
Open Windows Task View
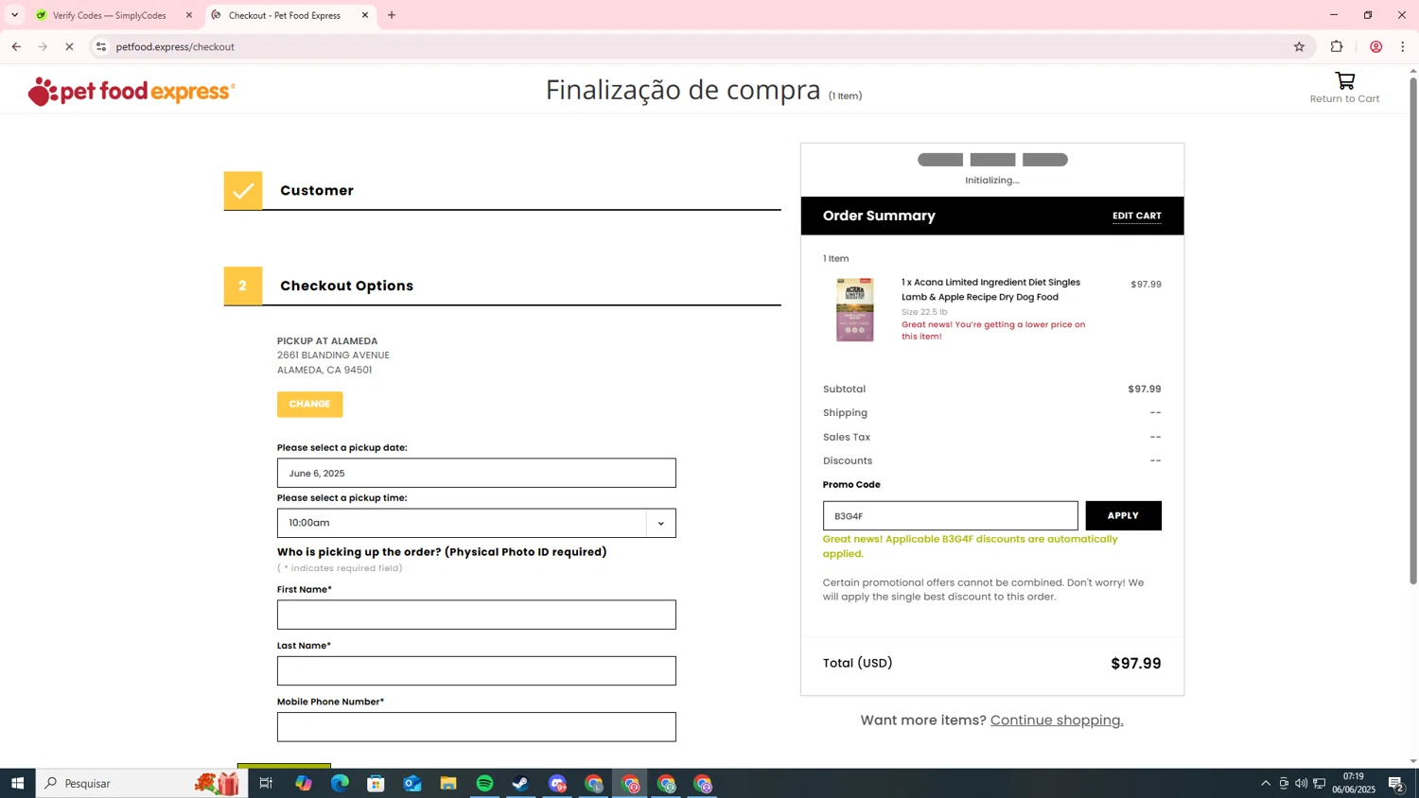coord(266,783)
